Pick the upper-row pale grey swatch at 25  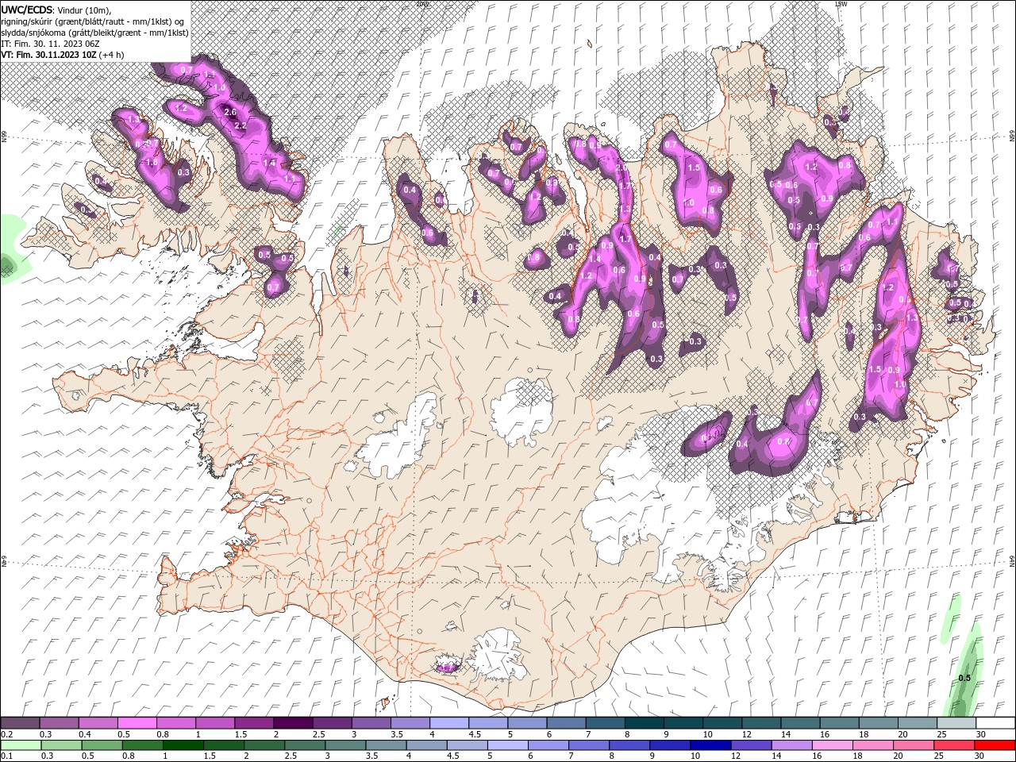tap(956, 723)
